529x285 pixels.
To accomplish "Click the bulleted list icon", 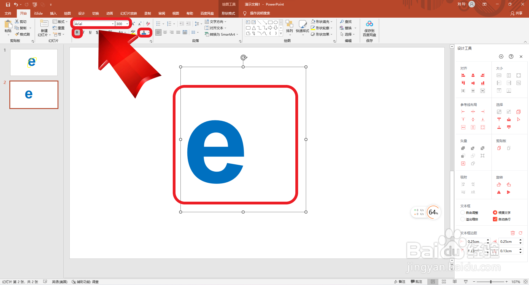I will (158, 24).
